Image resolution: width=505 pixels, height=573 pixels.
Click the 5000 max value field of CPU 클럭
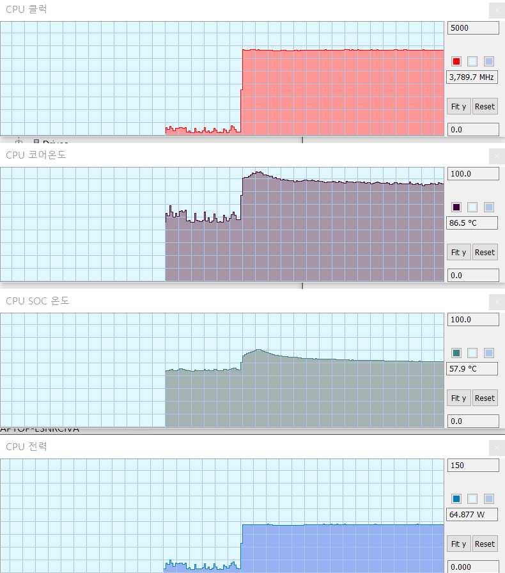[x=473, y=27]
